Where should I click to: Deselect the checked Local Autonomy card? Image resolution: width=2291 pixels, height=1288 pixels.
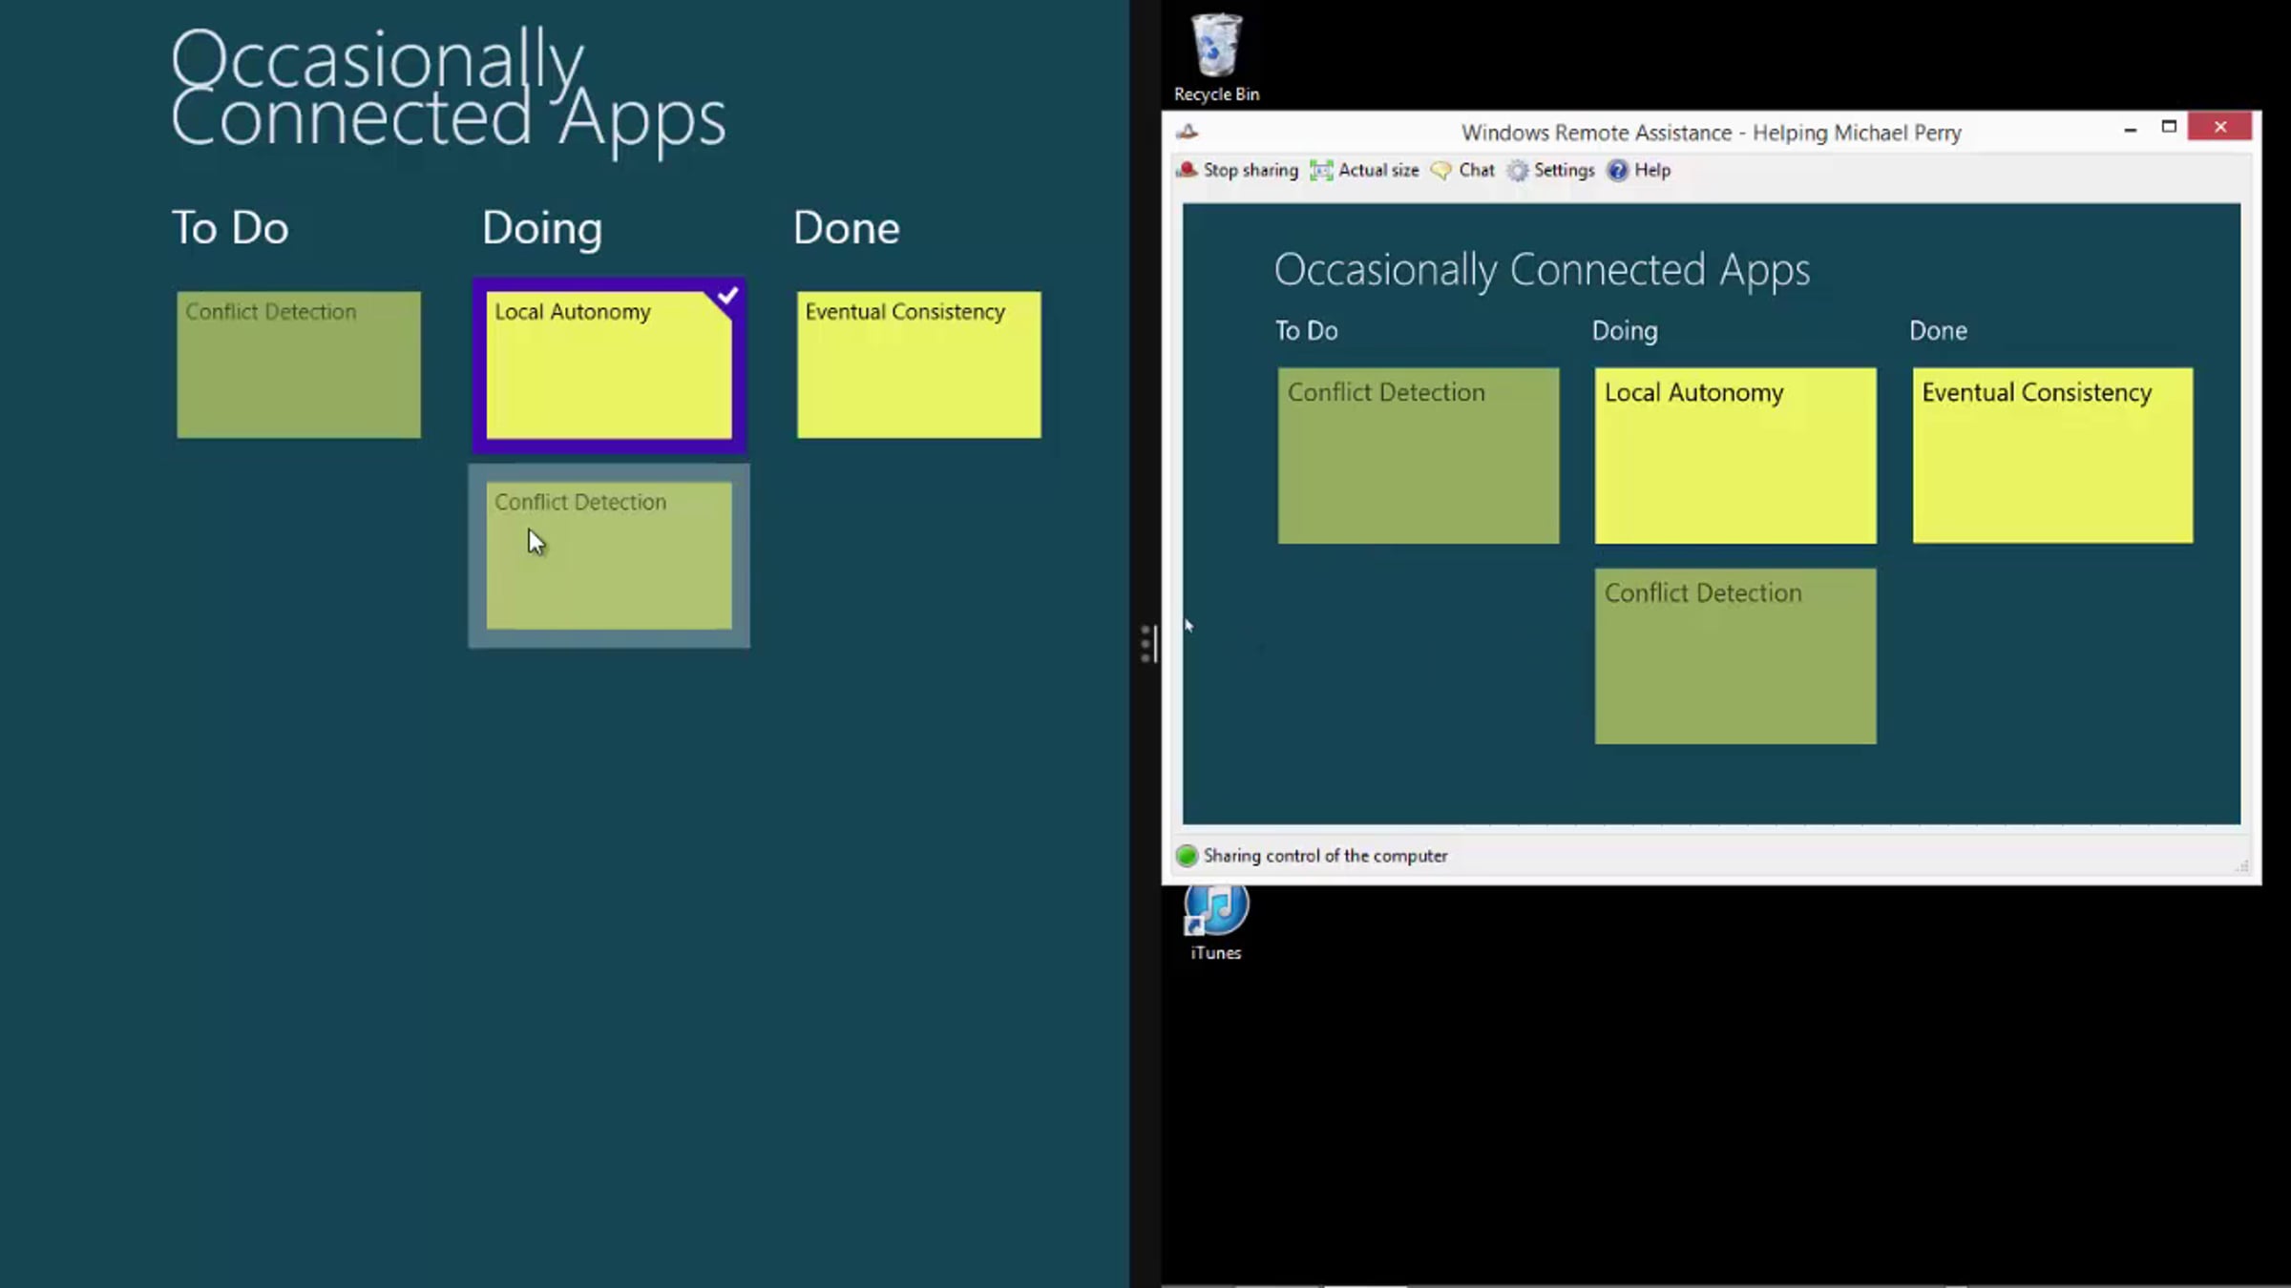[x=609, y=365]
